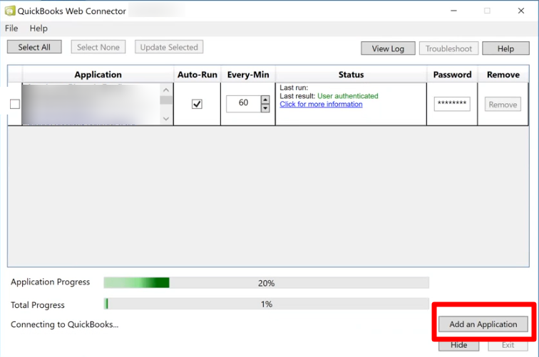Click the Update Selected button
The image size is (539, 357).
pos(169,47)
